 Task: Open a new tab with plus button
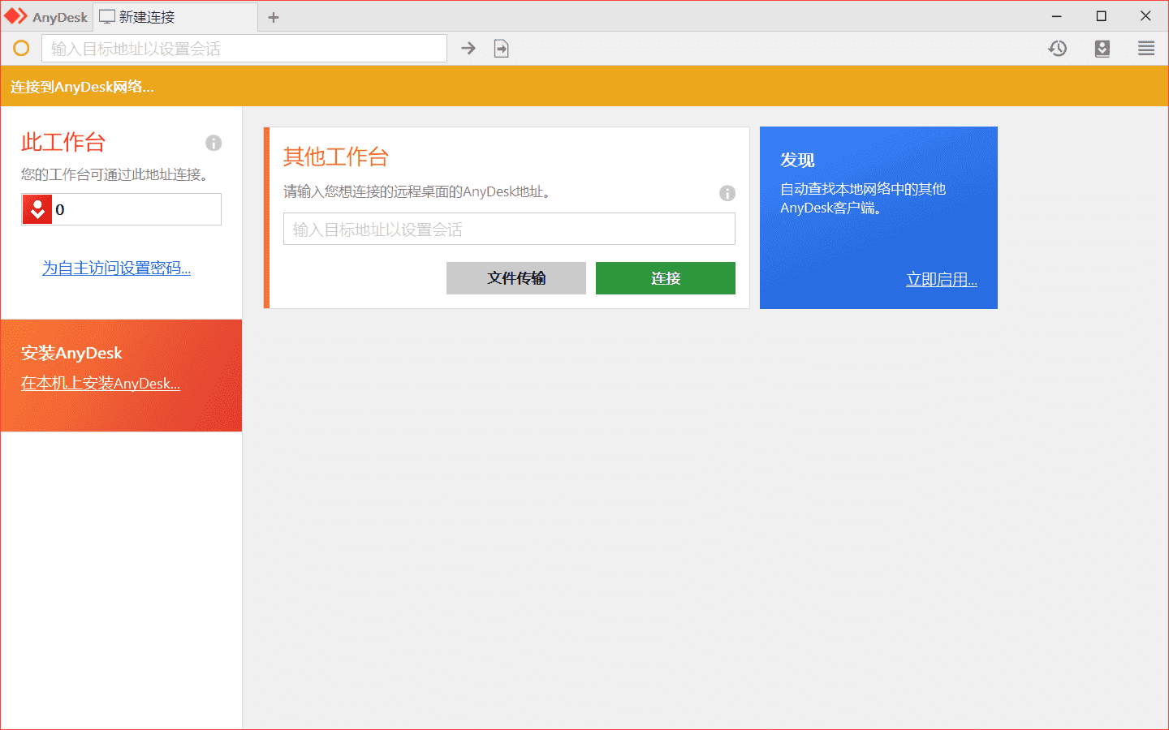(274, 17)
